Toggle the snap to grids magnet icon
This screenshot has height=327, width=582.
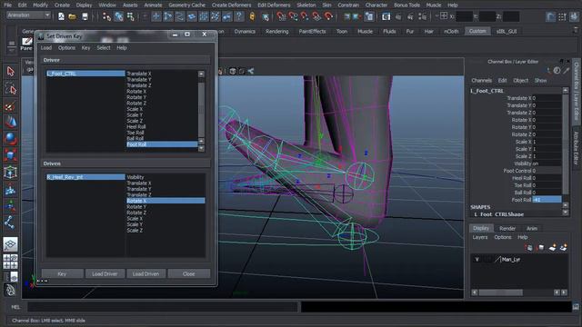click(x=281, y=16)
